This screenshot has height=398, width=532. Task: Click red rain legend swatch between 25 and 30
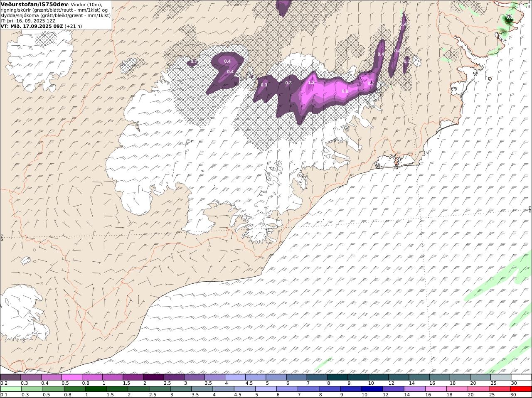pyautogui.click(x=500, y=389)
